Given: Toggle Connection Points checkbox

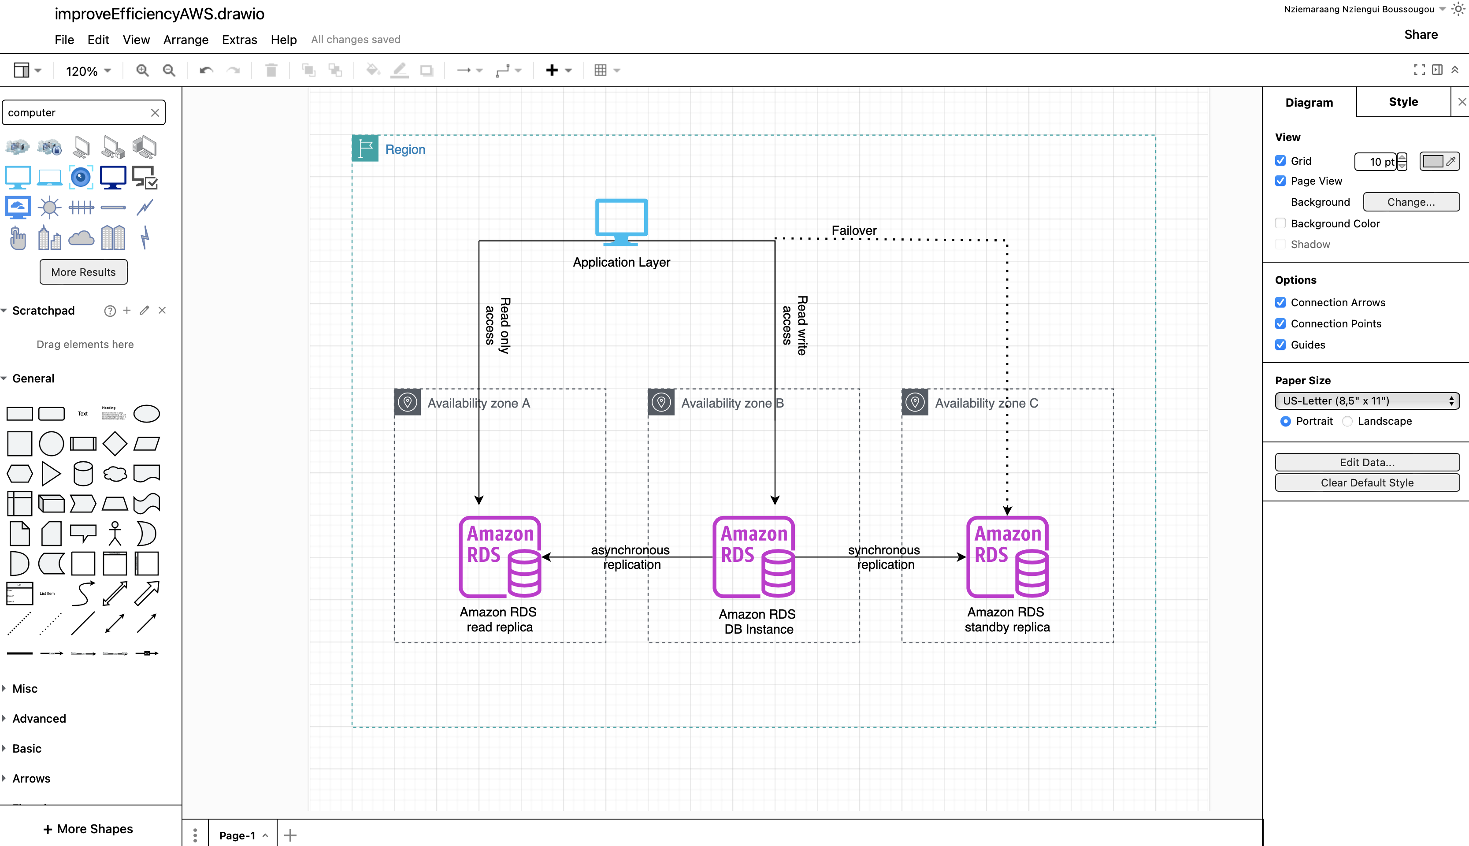Looking at the screenshot, I should pyautogui.click(x=1280, y=324).
